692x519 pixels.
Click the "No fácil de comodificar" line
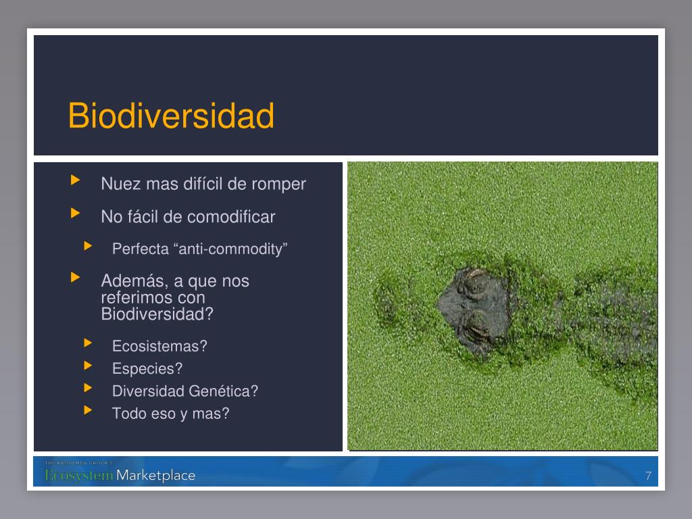pyautogui.click(x=188, y=217)
